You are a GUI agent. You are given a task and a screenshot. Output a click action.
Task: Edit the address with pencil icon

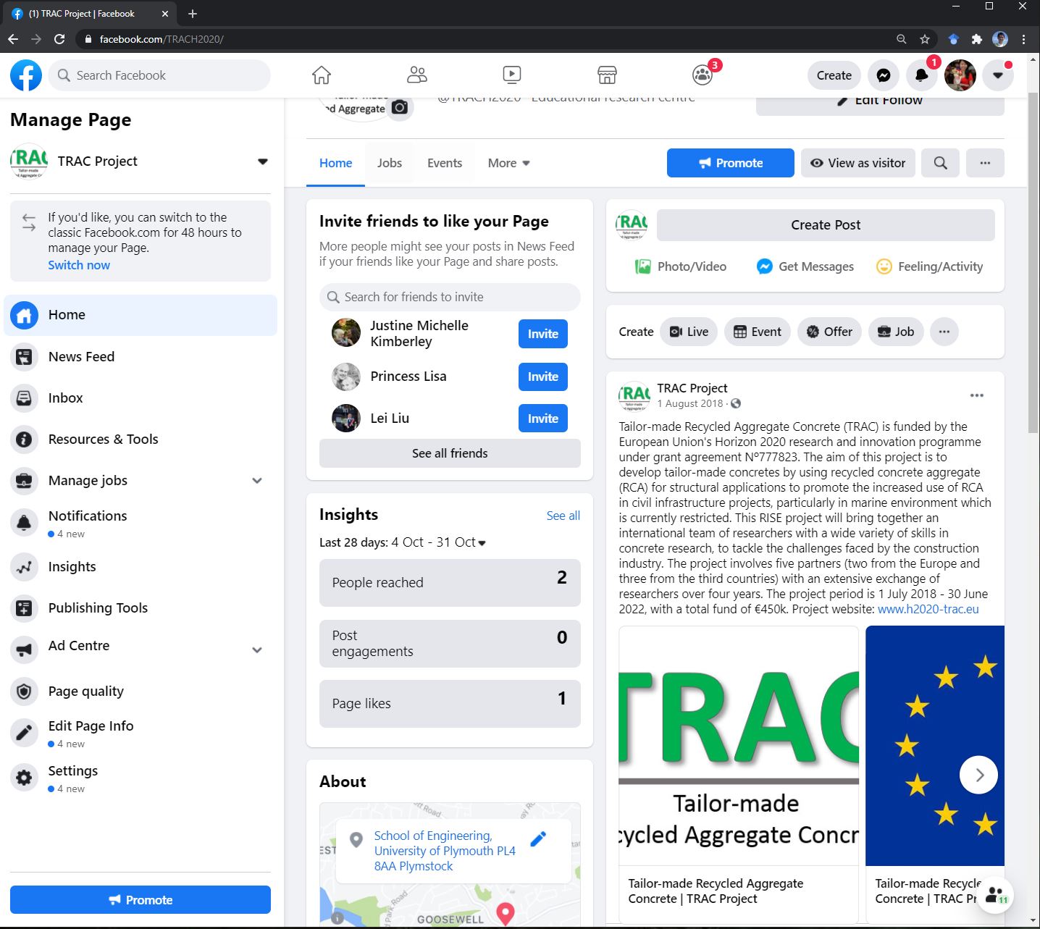point(538,838)
